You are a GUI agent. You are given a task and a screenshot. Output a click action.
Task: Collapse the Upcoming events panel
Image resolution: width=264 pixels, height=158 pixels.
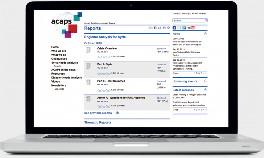pos(206,81)
